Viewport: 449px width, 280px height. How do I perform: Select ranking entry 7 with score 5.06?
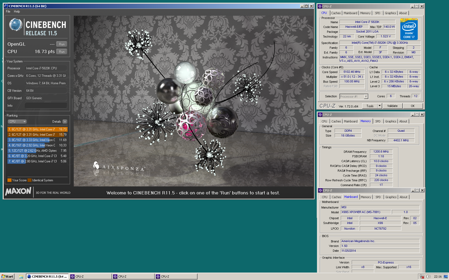coord(37,161)
